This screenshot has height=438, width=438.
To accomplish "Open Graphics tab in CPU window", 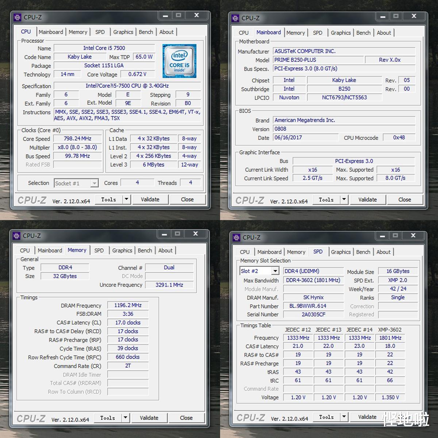I will [123, 32].
